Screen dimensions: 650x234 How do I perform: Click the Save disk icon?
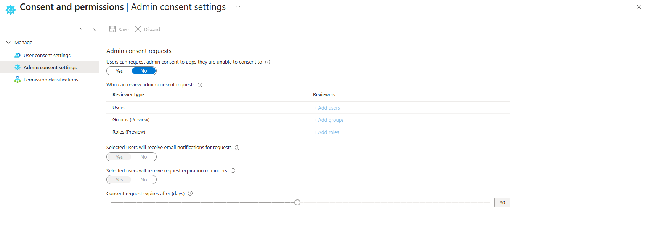click(112, 29)
